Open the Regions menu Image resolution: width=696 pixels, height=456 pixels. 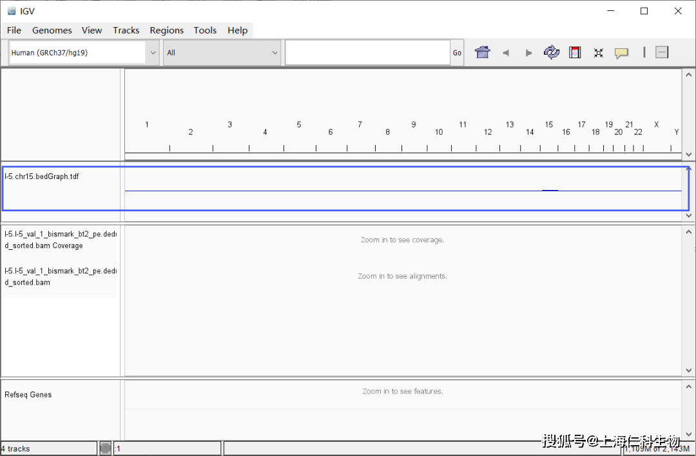[166, 30]
